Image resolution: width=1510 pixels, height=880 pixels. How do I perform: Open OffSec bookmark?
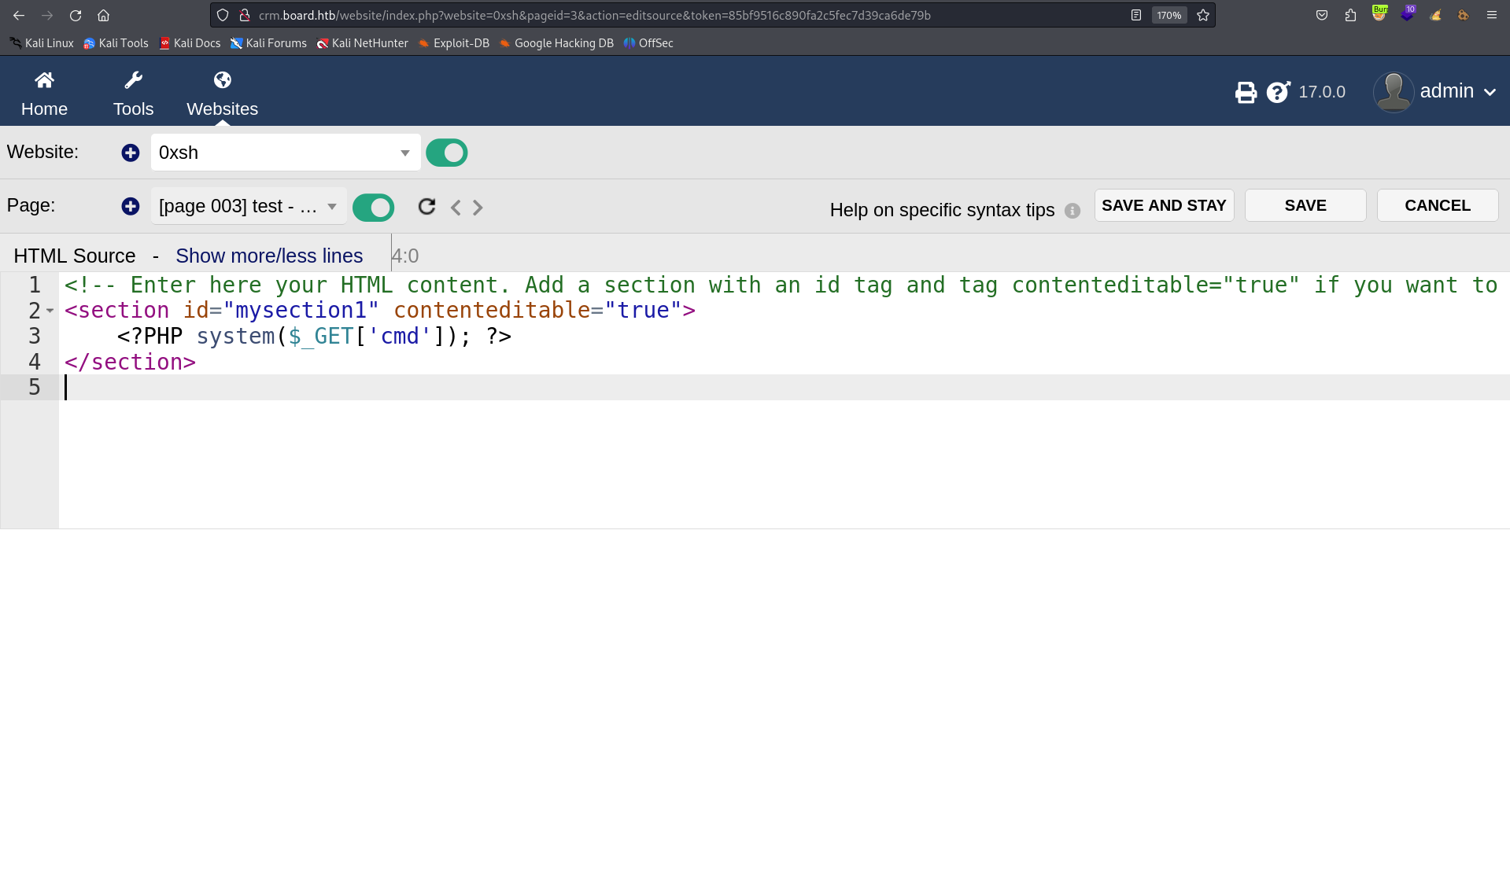(x=648, y=43)
